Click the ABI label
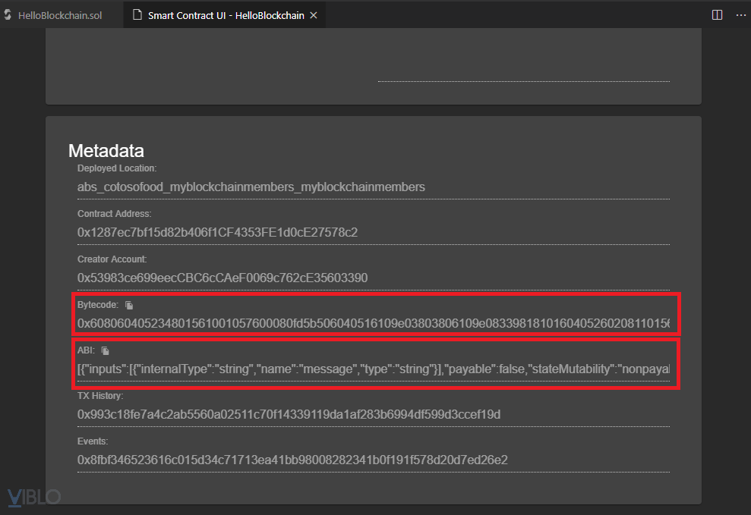 (87, 350)
